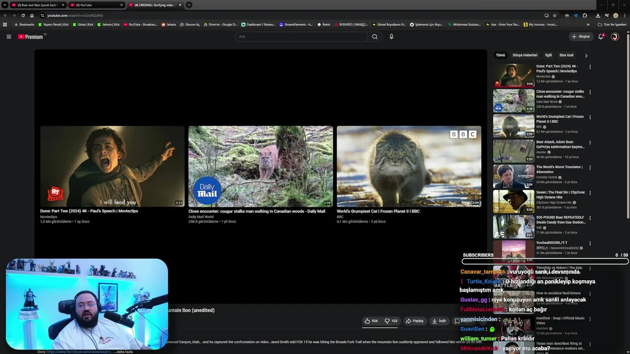Play Dune Part Two endscreen thumbnail

[112, 166]
